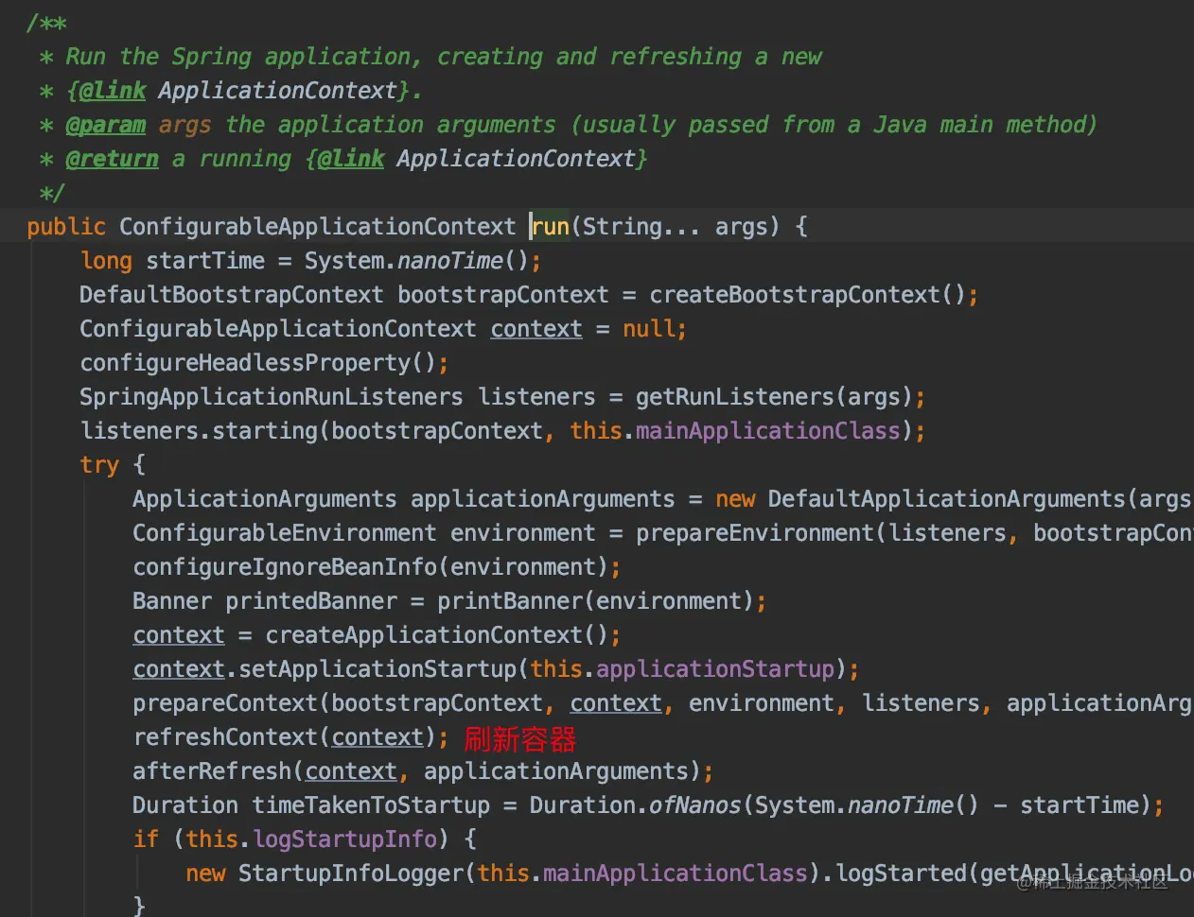The height and width of the screenshot is (917, 1194).
Task: Click the createBootstrapContext() call
Action: pyautogui.click(x=808, y=295)
